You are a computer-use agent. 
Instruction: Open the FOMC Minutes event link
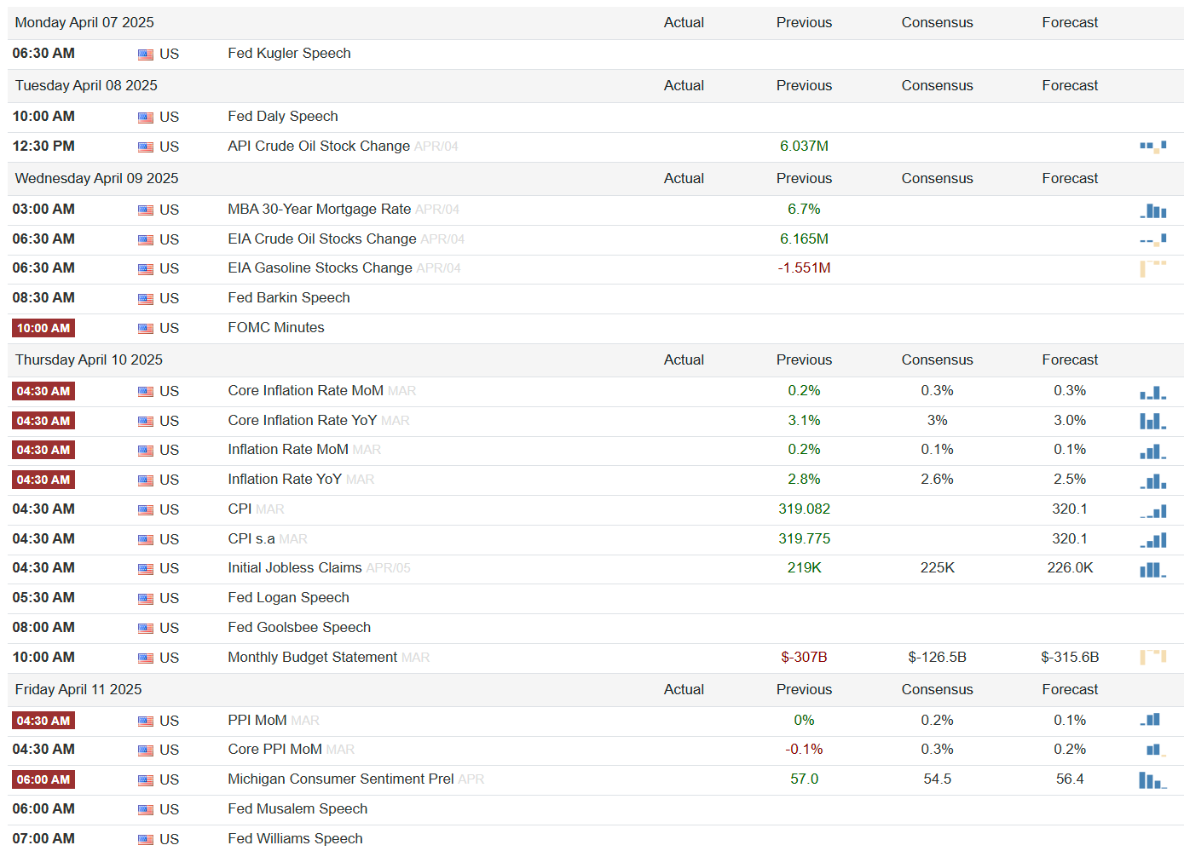[276, 328]
